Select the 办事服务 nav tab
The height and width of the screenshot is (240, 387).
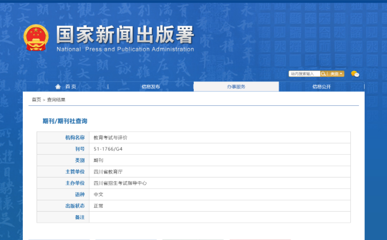point(236,87)
